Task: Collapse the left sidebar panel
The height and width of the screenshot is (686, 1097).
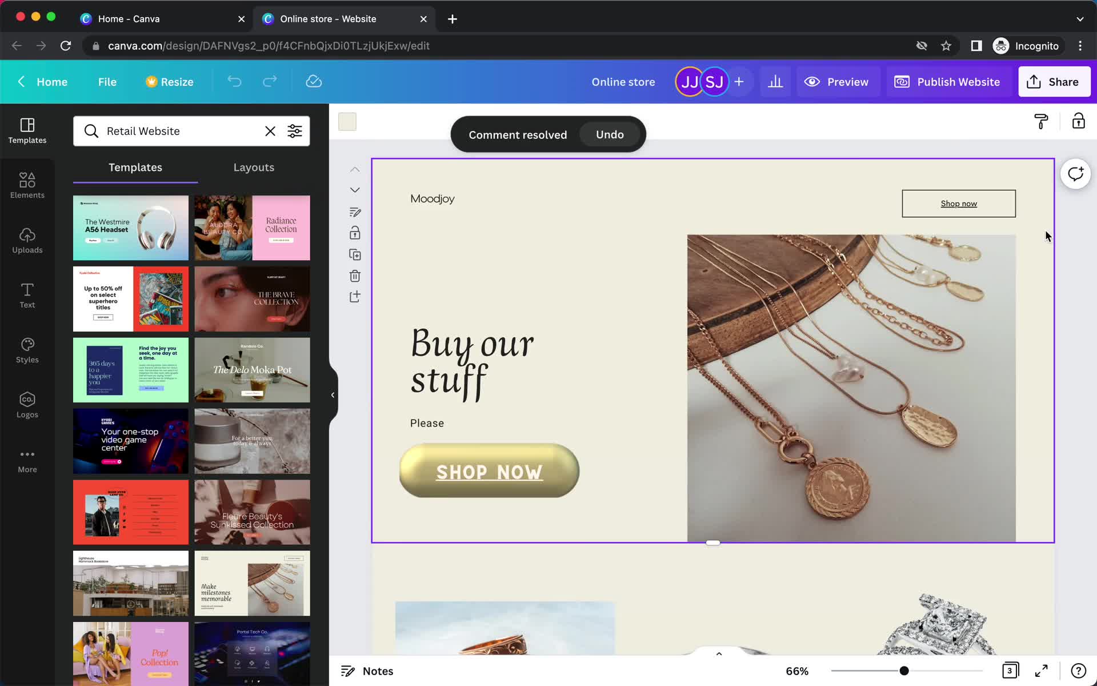Action: (333, 394)
